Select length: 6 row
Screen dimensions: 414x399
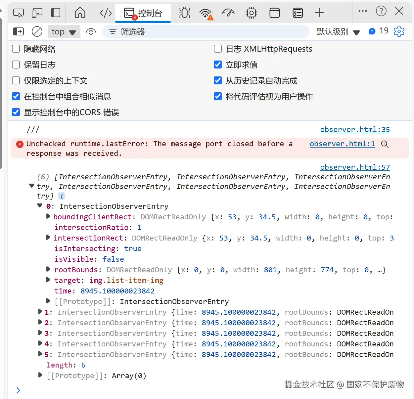coord(66,365)
